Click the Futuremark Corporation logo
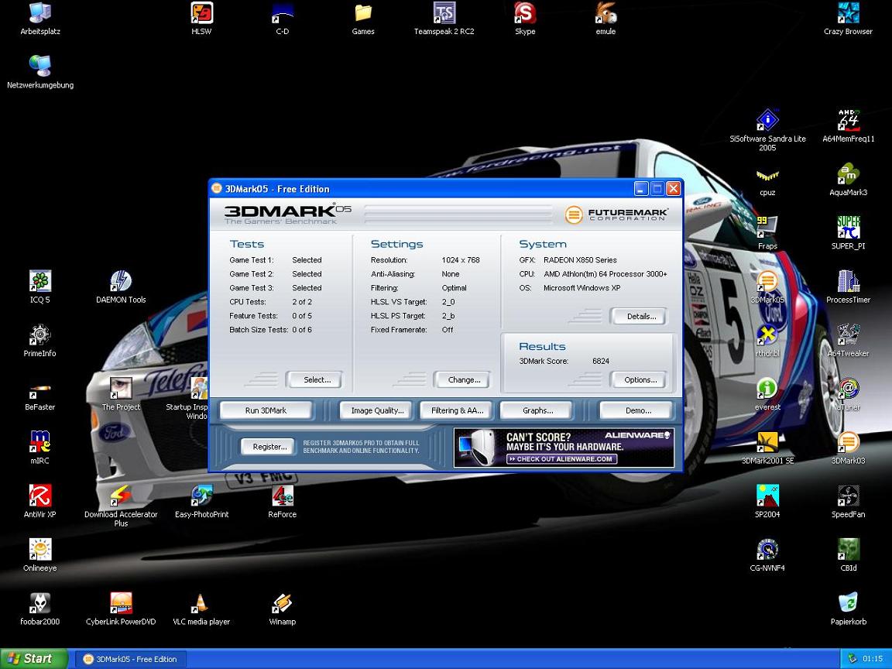Image resolution: width=892 pixels, height=669 pixels. pyautogui.click(x=616, y=214)
